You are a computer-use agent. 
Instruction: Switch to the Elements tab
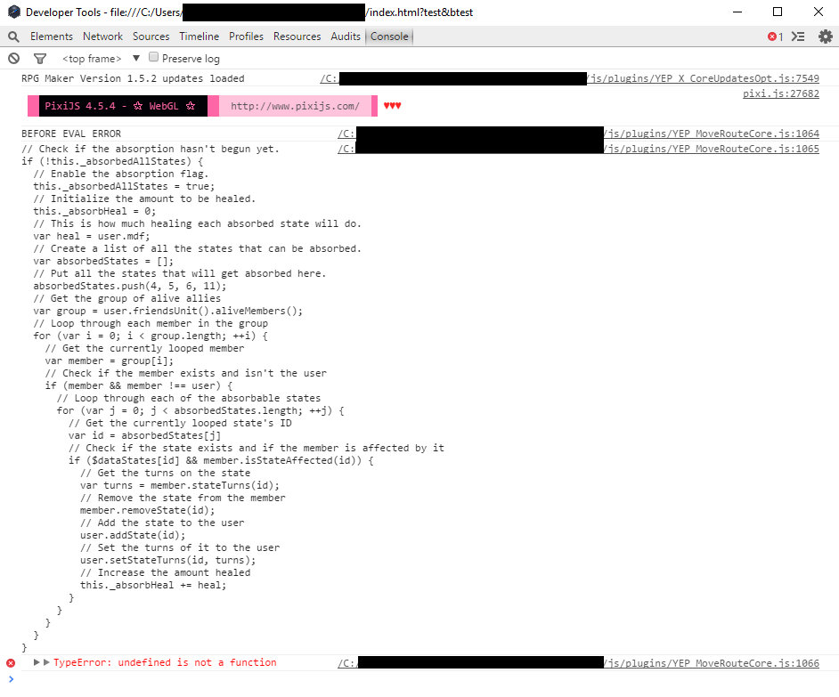[x=52, y=36]
